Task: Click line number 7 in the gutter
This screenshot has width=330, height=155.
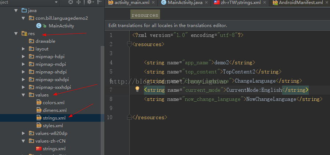Action: pyautogui.click(x=111, y=90)
